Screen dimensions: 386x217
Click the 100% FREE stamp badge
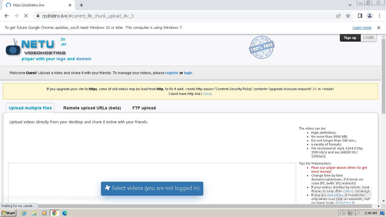(x=262, y=47)
